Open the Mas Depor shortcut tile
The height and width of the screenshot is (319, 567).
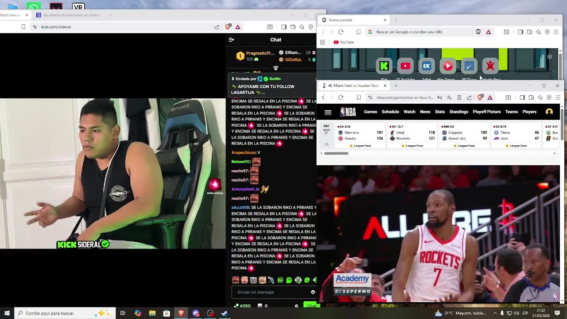(448, 66)
